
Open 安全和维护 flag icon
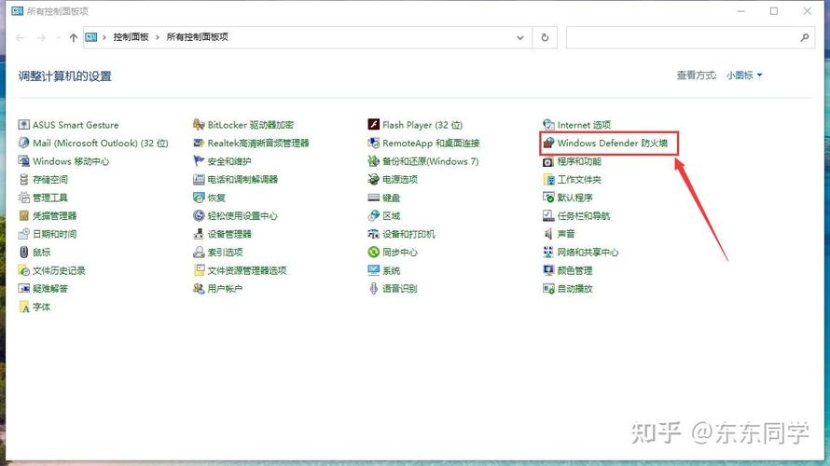click(199, 161)
